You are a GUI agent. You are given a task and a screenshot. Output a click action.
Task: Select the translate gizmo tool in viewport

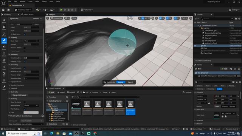(143, 18)
